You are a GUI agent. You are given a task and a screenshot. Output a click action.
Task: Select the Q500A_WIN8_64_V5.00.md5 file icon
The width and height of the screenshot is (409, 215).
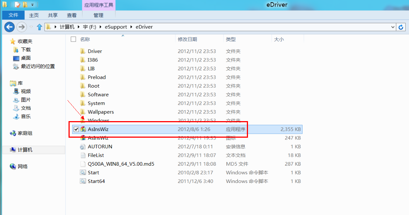tap(83, 164)
